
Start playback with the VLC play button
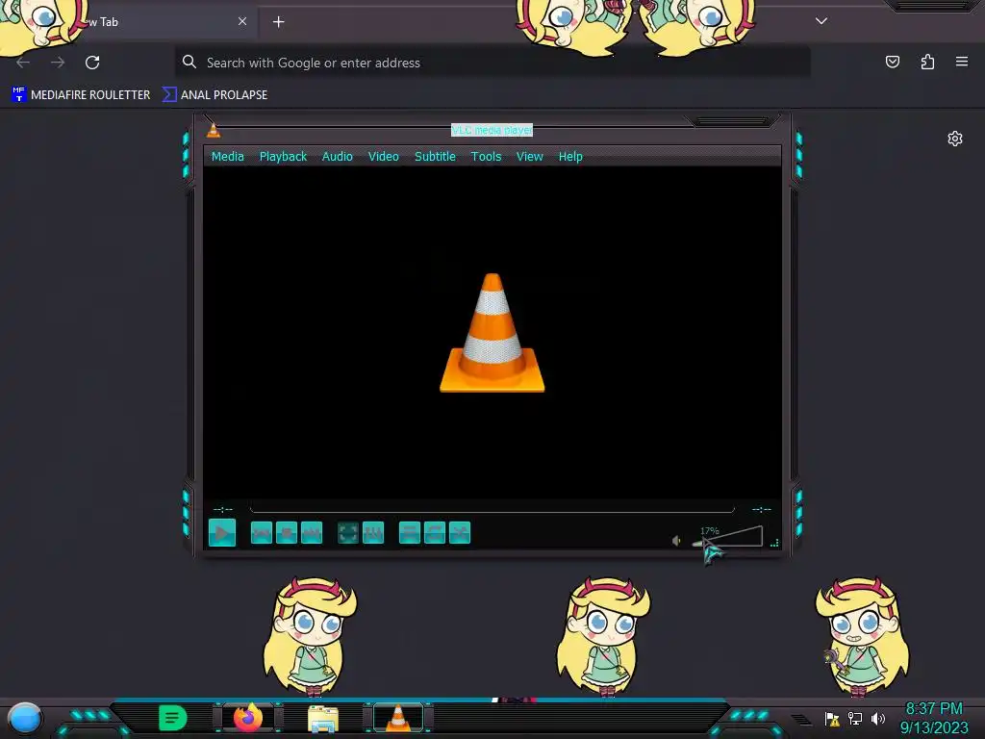[x=222, y=533]
